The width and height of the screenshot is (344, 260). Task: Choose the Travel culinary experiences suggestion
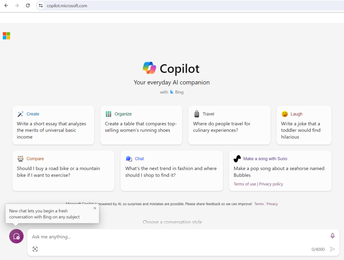[229, 125]
